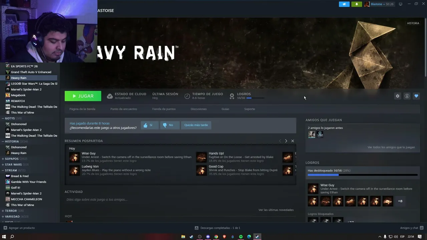The height and width of the screenshot is (240, 427).
Task: Open Spotify from the taskbar
Action: coord(241,237)
